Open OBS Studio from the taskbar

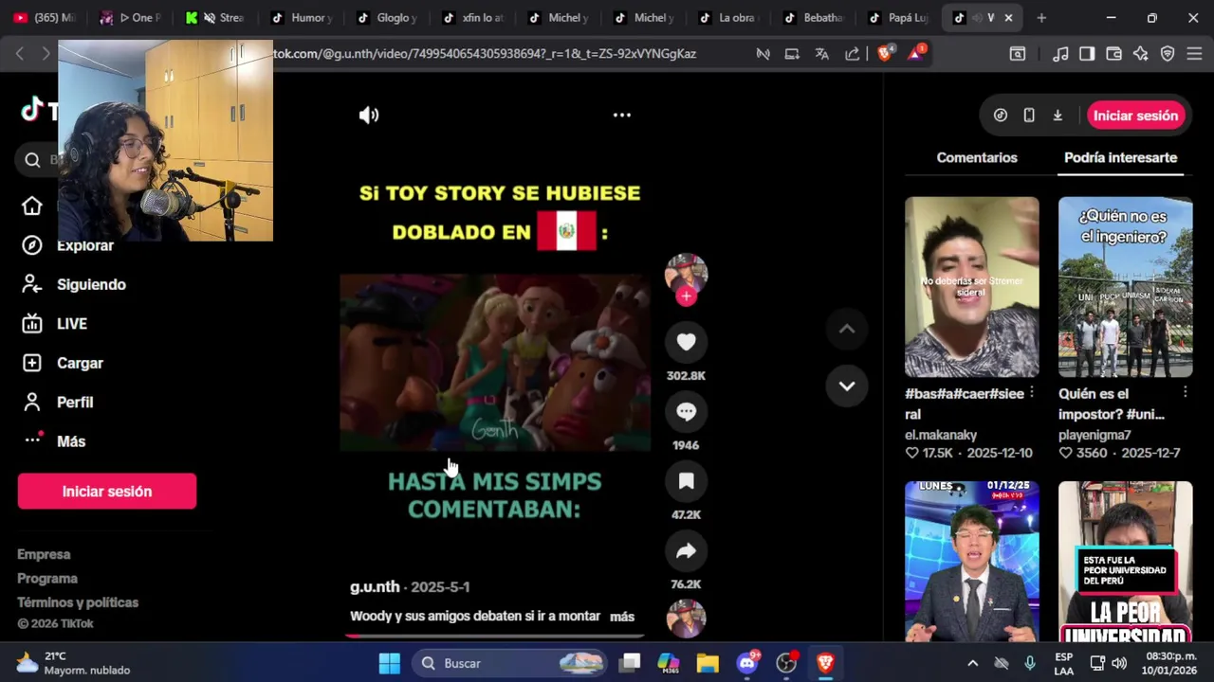(x=786, y=663)
